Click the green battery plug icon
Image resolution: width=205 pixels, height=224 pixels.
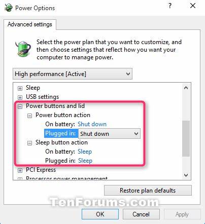(23, 49)
